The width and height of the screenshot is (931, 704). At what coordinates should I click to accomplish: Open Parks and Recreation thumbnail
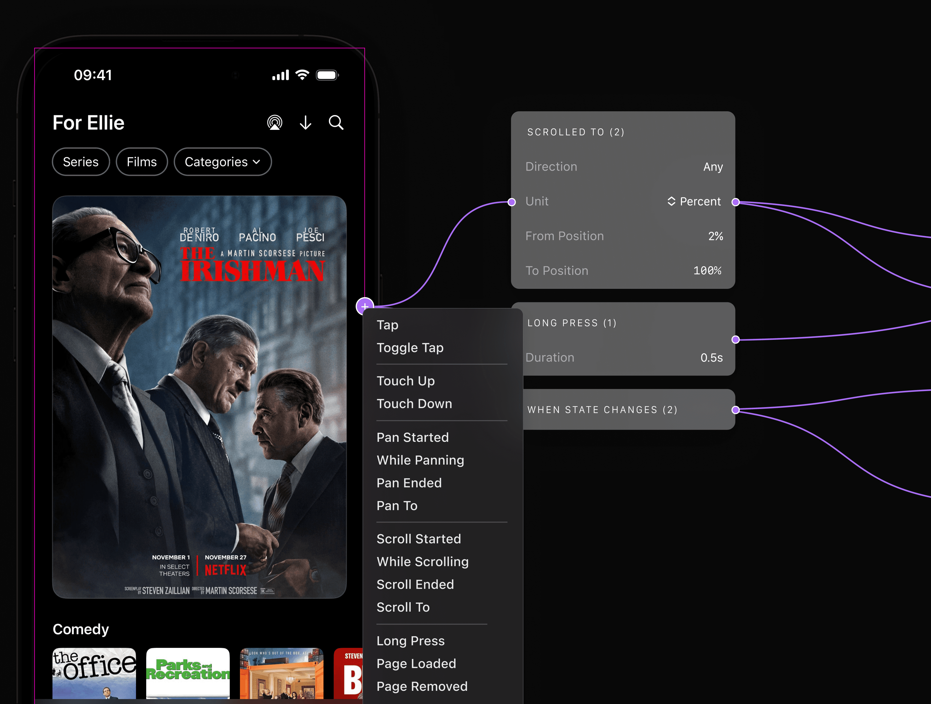188,673
